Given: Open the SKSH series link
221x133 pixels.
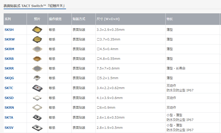Looking at the screenshot, I should point(9,30).
